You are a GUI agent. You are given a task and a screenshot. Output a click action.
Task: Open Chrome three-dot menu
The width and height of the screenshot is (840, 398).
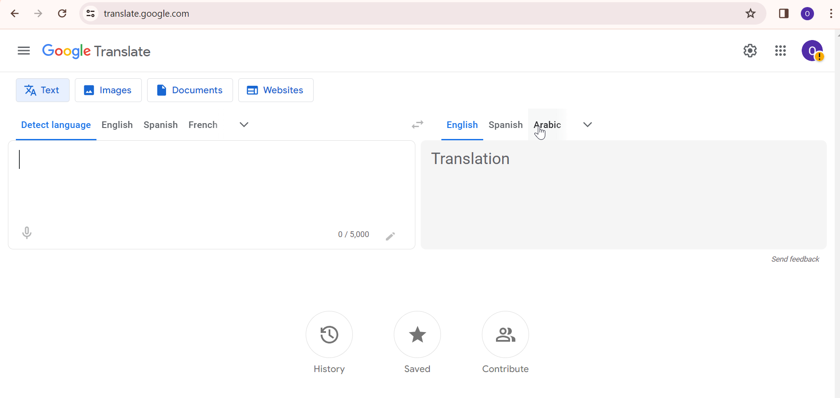[831, 14]
